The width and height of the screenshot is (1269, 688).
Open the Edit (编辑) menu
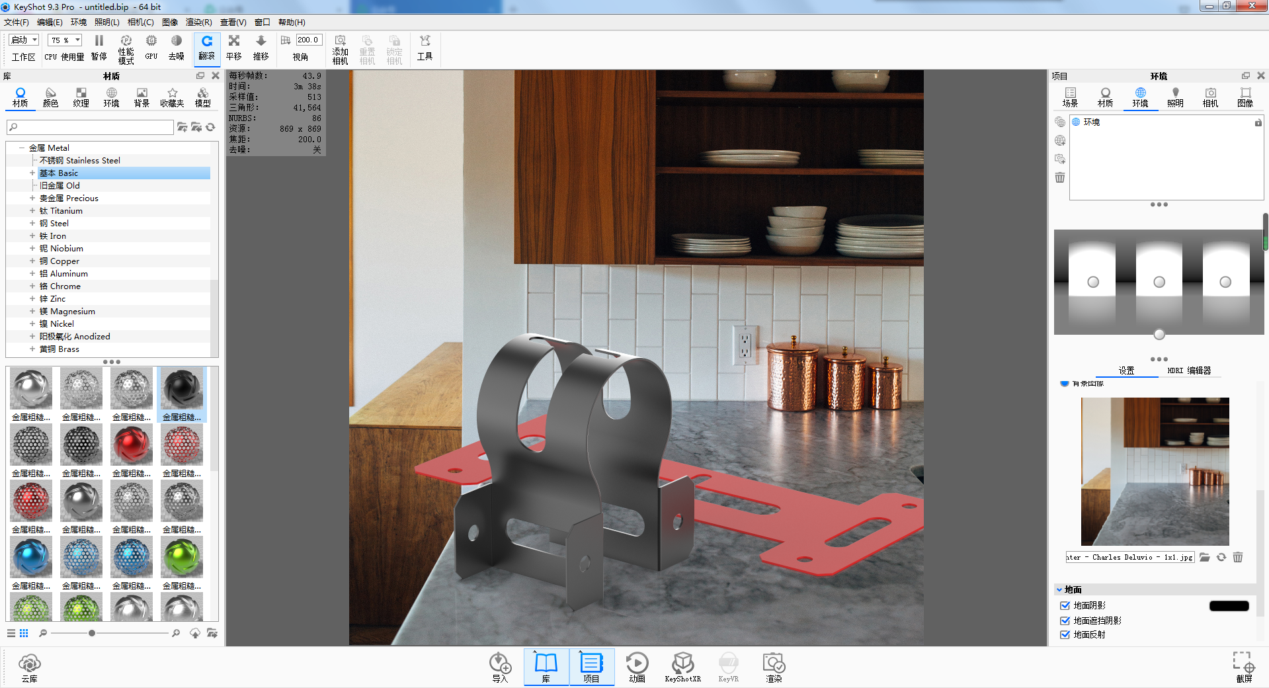pos(50,22)
